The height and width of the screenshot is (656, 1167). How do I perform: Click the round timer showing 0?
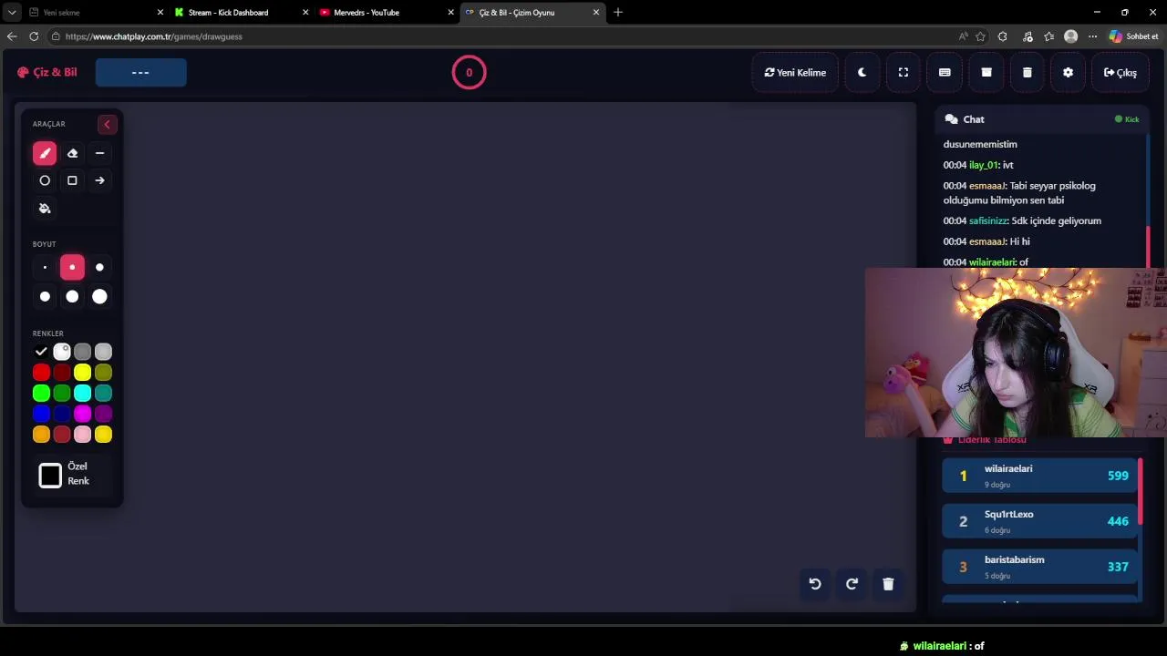(x=470, y=73)
